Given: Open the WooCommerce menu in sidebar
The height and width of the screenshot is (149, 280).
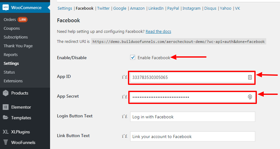Looking at the screenshot, I should tap(25, 8).
